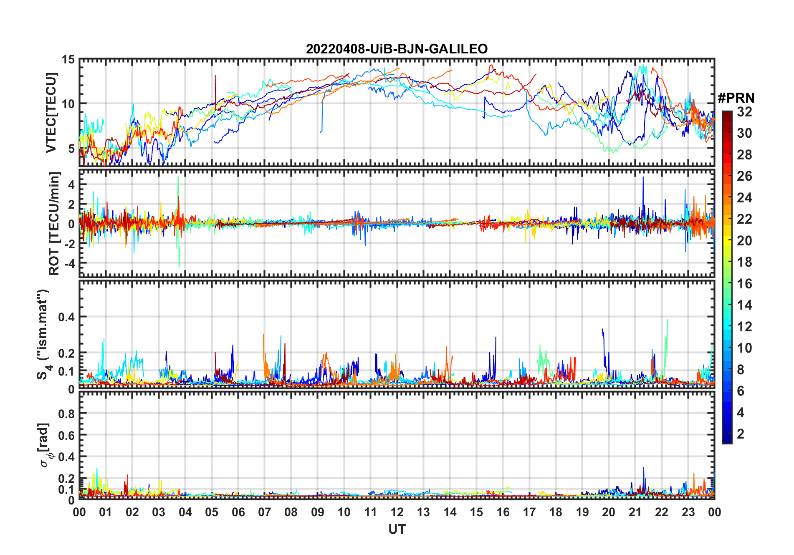Click UT axis hour label 04
Image resolution: width=794 pixels, height=555 pixels.
click(x=185, y=512)
